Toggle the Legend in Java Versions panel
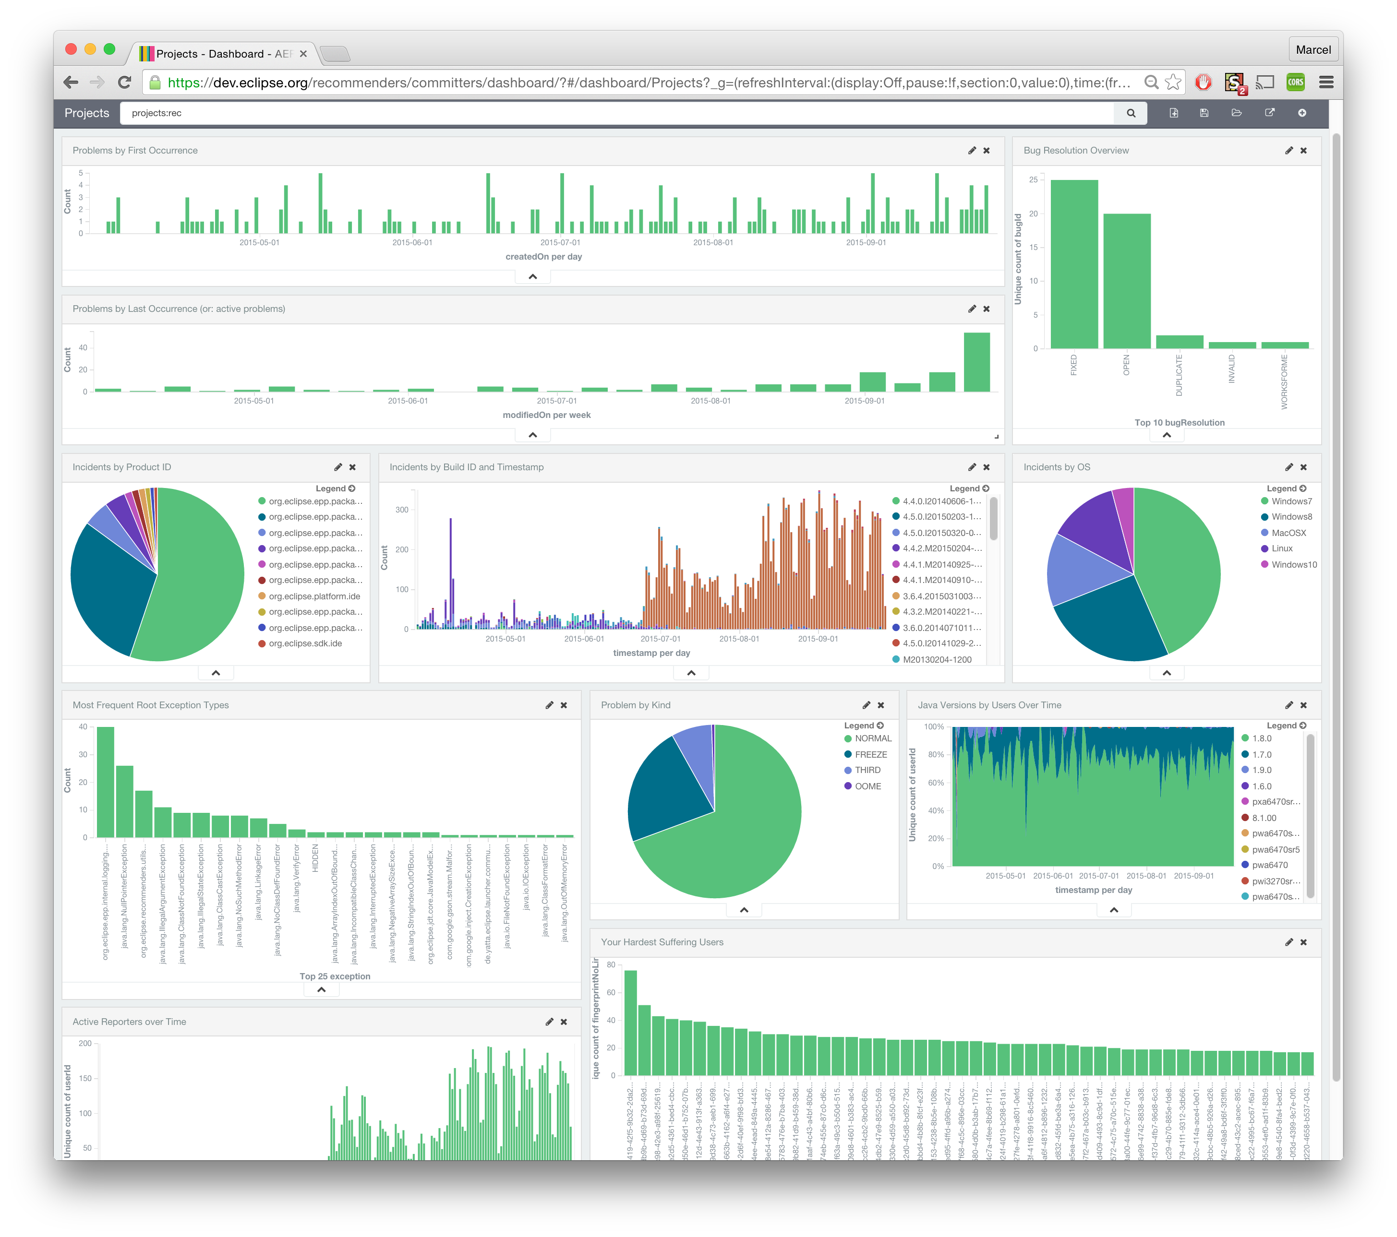 coord(1287,726)
